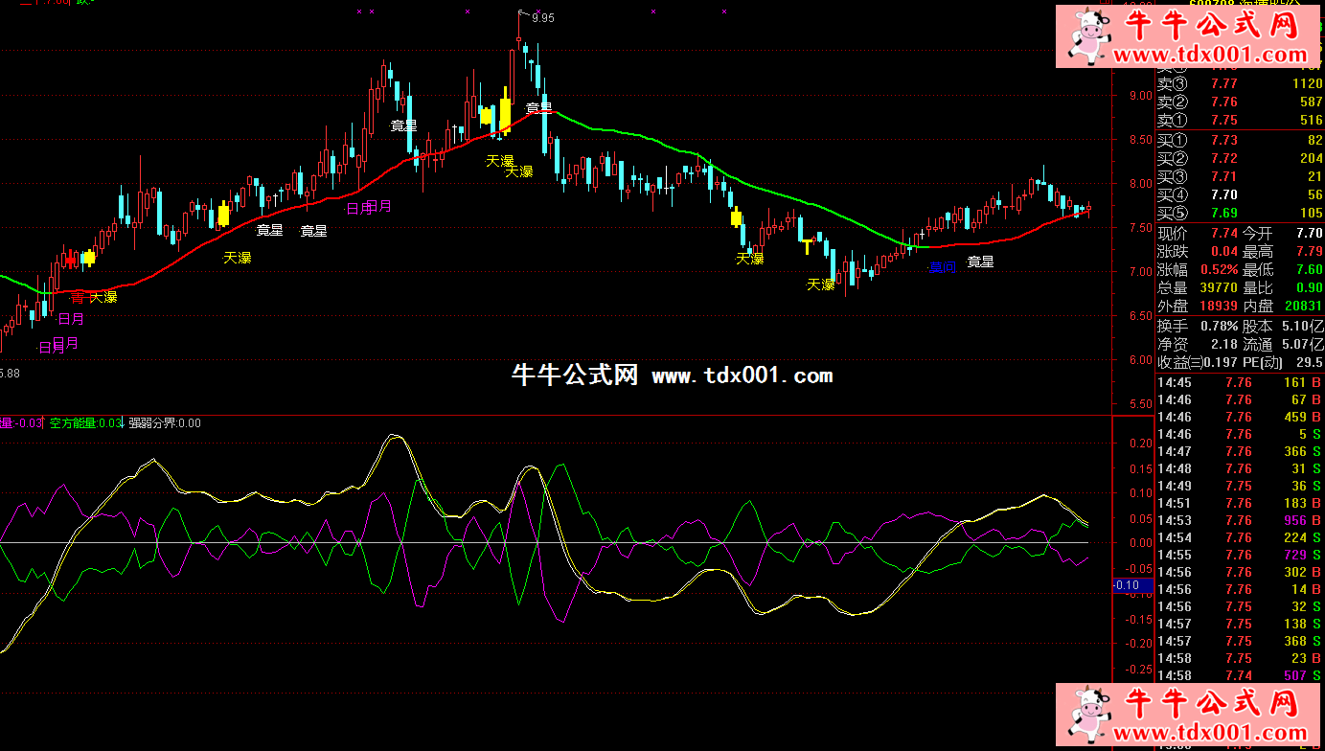
Task: Click the 5.88 low price label
Action: (9, 373)
